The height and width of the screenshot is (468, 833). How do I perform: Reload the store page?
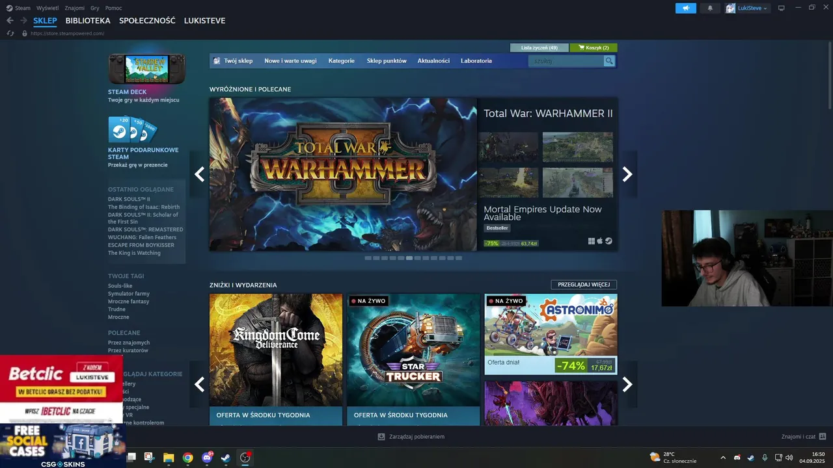point(10,33)
